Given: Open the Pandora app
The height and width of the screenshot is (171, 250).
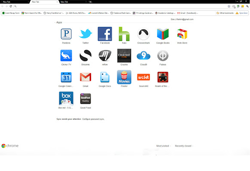Looking at the screenshot, I should click(66, 34).
